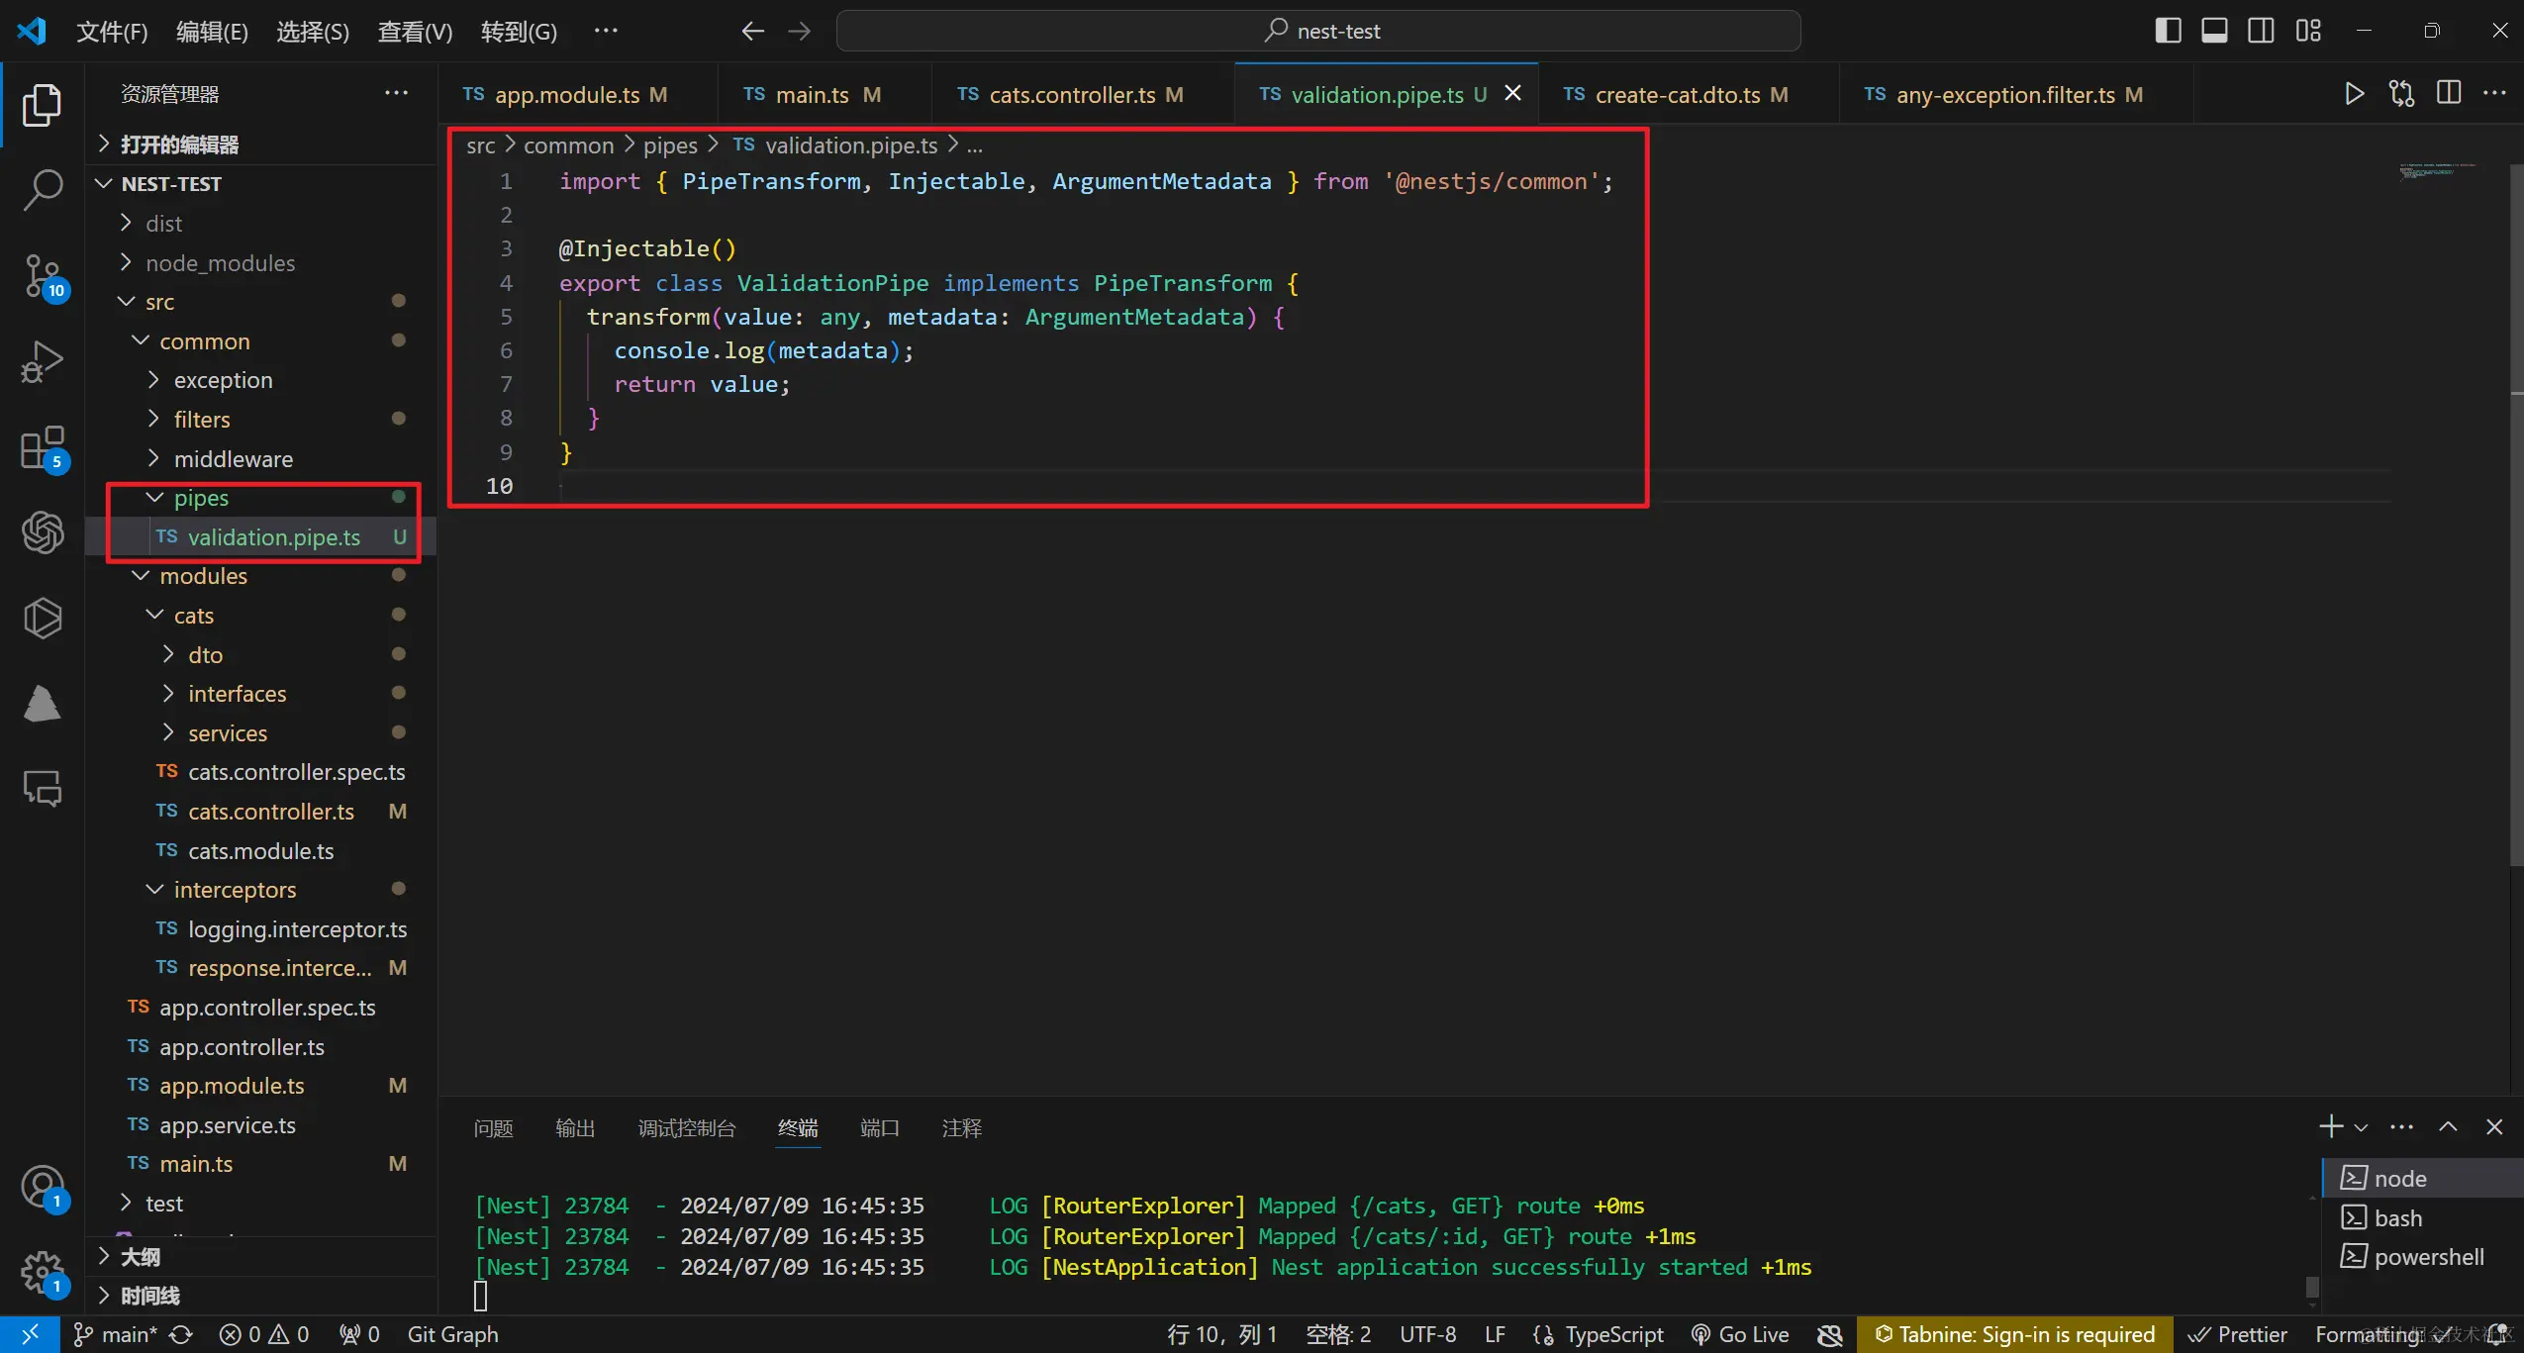Image resolution: width=2524 pixels, height=1353 pixels.
Task: Open the 查看(V) menu
Action: click(414, 32)
